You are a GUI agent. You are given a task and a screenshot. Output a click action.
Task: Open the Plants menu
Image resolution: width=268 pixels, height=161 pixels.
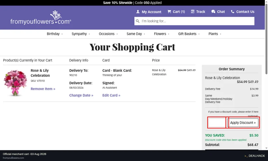coord(213,34)
